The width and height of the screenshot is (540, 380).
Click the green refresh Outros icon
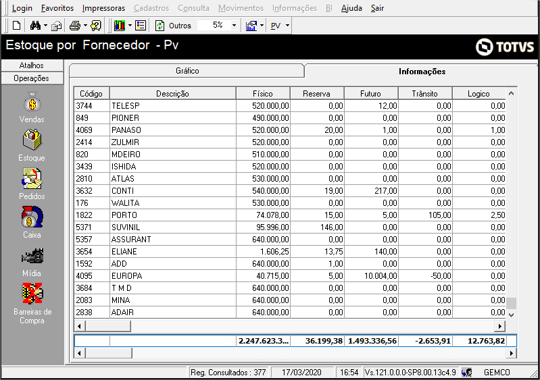point(159,26)
